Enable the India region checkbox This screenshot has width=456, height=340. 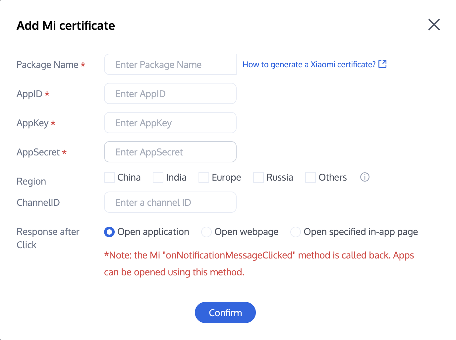click(158, 178)
